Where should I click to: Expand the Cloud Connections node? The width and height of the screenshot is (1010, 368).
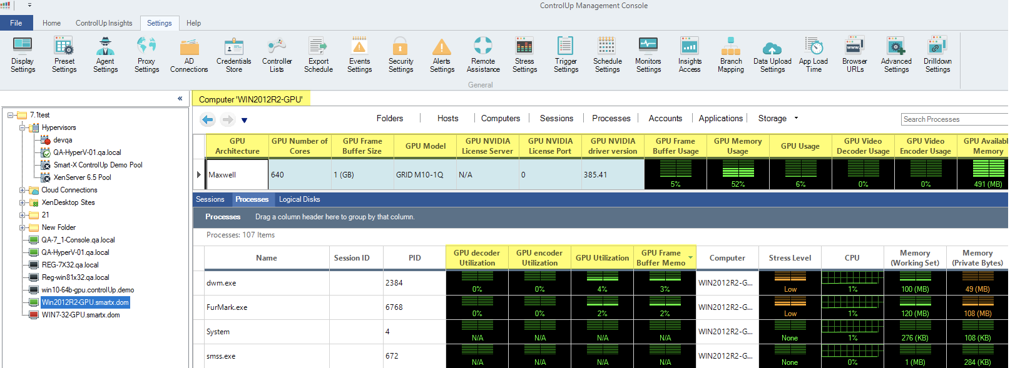23,190
